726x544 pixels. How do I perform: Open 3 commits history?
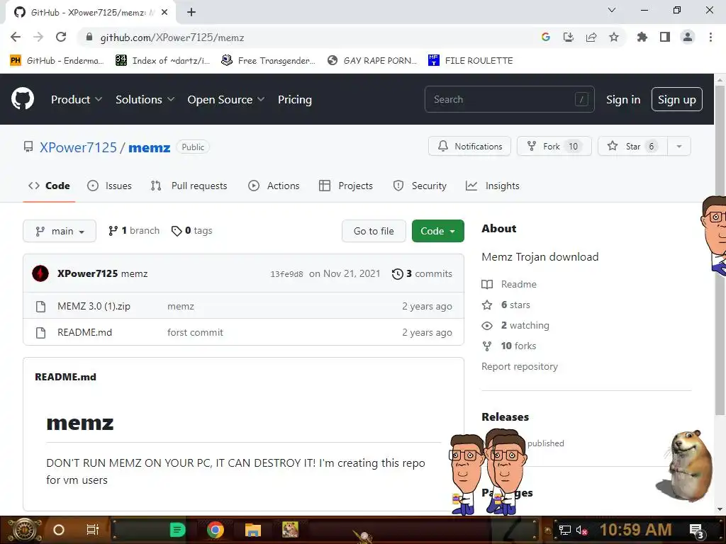click(x=422, y=274)
